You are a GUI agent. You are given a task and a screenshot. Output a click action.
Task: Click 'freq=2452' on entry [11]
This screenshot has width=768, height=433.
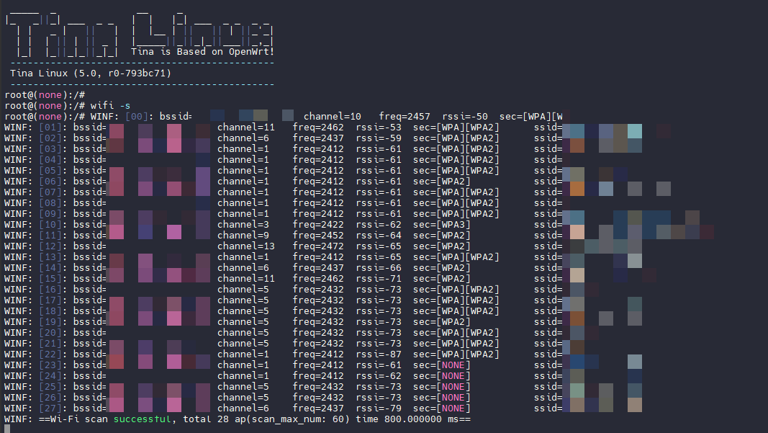tap(318, 235)
